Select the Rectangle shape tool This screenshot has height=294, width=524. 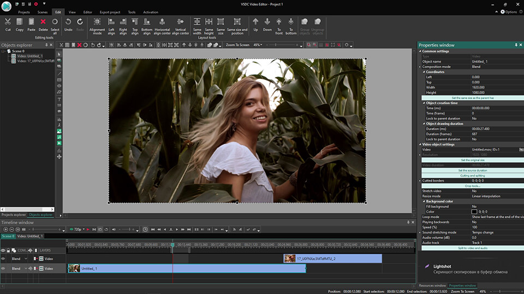59,80
